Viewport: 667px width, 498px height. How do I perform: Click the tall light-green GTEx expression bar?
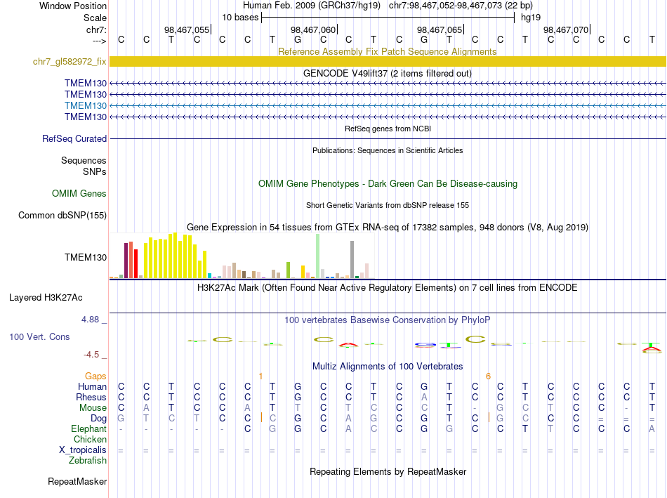tap(318, 256)
